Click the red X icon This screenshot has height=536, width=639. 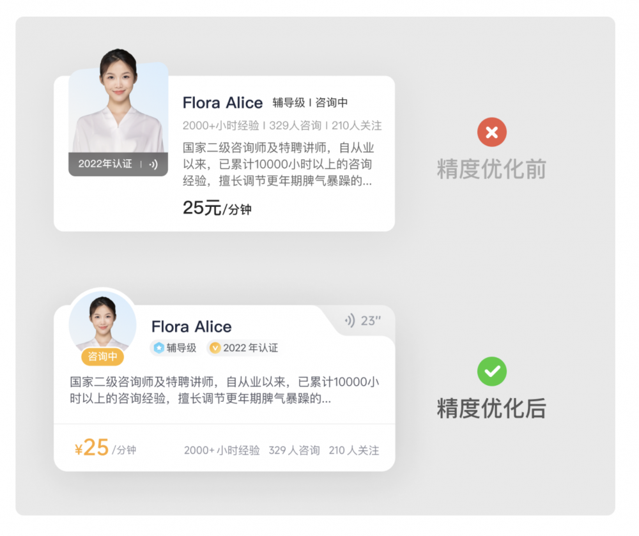(491, 133)
